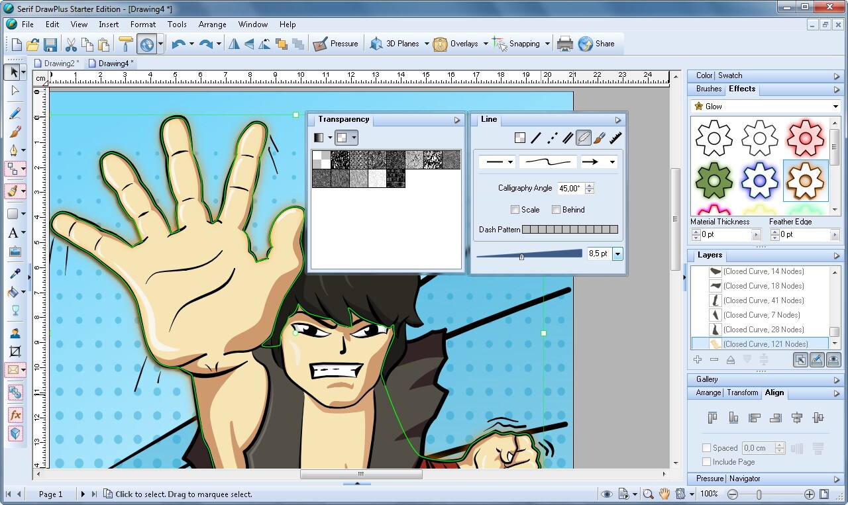Enable the Scale checkbox in the Line panel
This screenshot has width=848, height=505.
click(515, 210)
